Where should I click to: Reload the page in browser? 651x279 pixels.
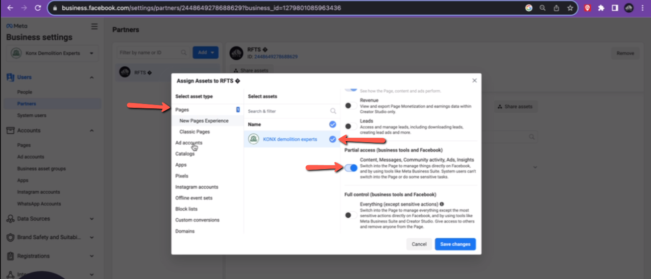pyautogui.click(x=38, y=8)
